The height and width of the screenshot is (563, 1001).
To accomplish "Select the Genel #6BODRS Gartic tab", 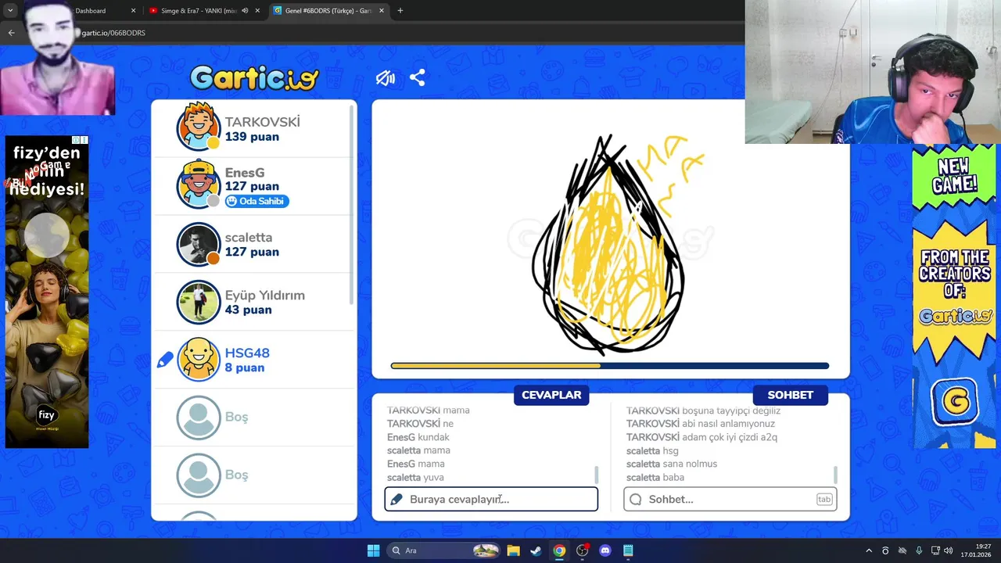I will (327, 11).
